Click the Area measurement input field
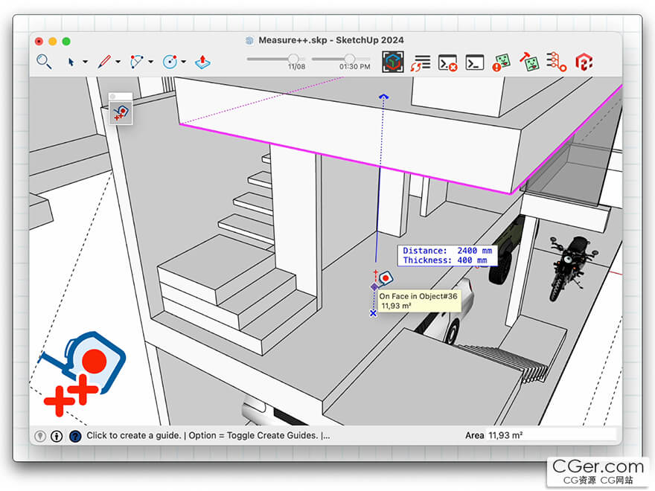The height and width of the screenshot is (491, 655). point(551,435)
